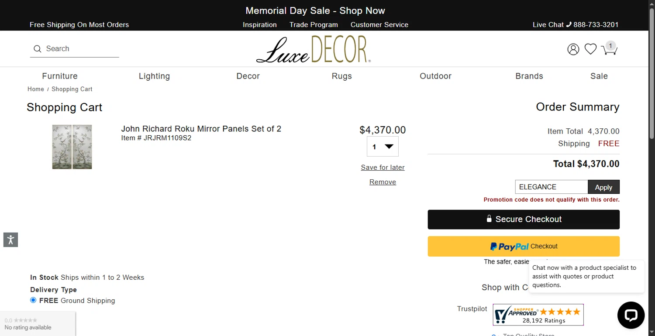The height and width of the screenshot is (336, 655).
Task: Click the search magnifier icon
Action: tap(38, 49)
